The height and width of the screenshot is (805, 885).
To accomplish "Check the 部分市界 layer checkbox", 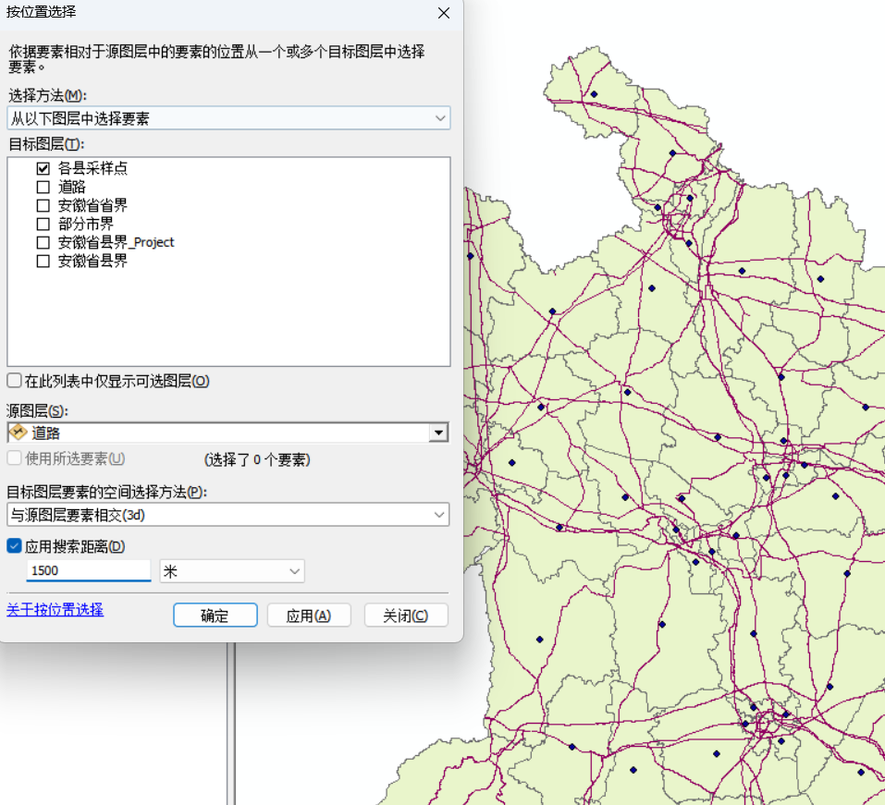I will [x=43, y=224].
